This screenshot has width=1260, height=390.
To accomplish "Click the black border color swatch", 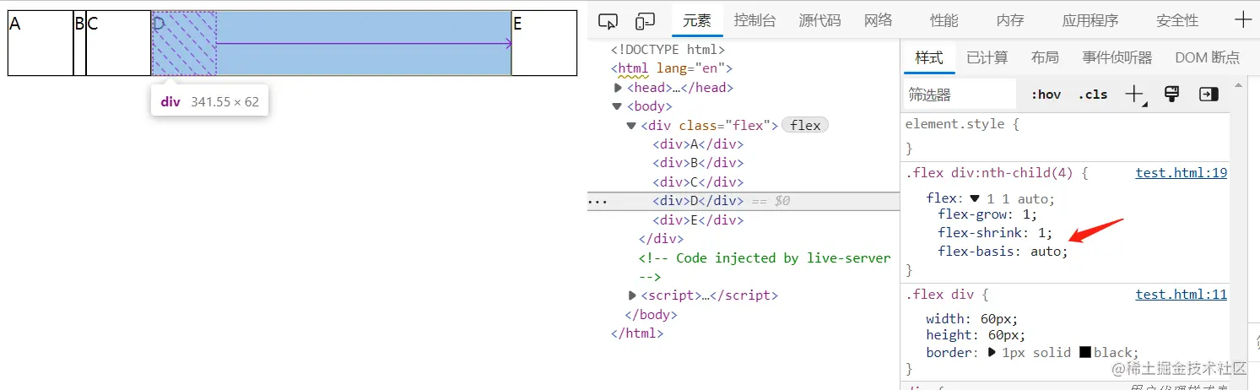I will point(1084,352).
